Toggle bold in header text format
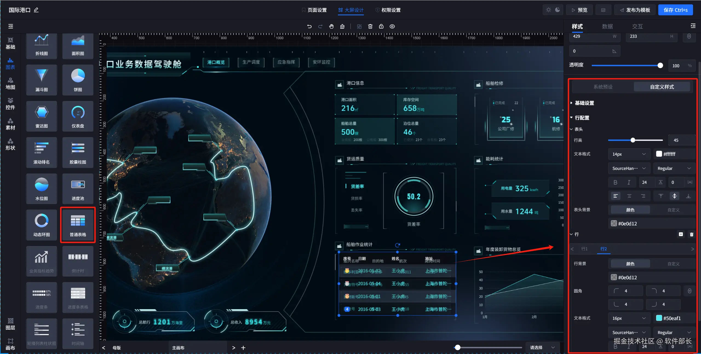 pyautogui.click(x=615, y=182)
